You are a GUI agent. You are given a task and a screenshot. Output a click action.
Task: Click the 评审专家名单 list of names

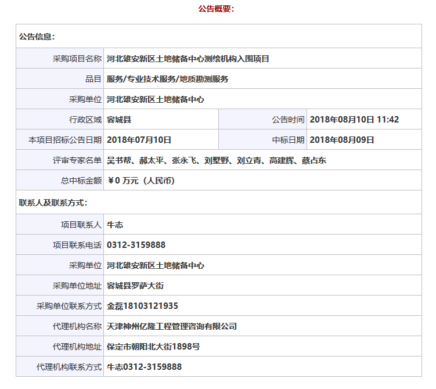pyautogui.click(x=216, y=160)
